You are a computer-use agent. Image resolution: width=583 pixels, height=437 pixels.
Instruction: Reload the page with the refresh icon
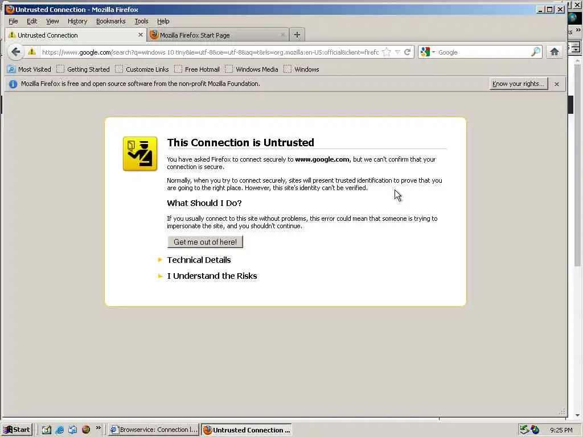(x=408, y=52)
